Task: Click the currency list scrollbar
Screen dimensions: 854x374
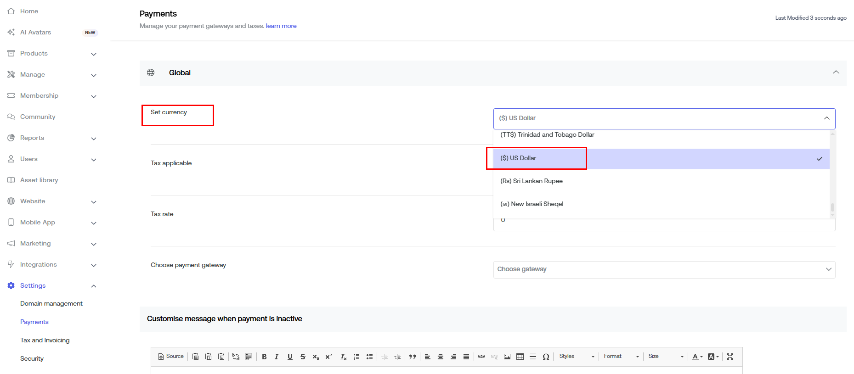Action: coord(832,208)
